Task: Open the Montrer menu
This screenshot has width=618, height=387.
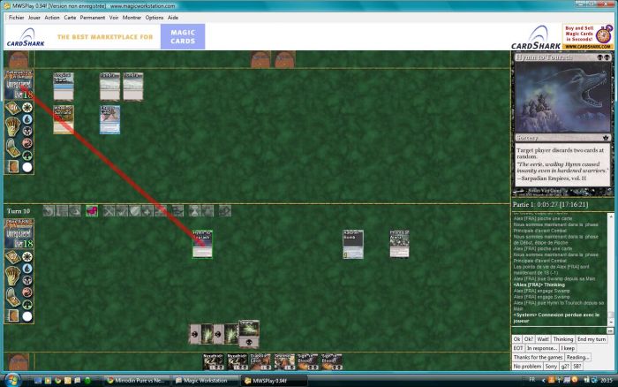Action: [132, 18]
